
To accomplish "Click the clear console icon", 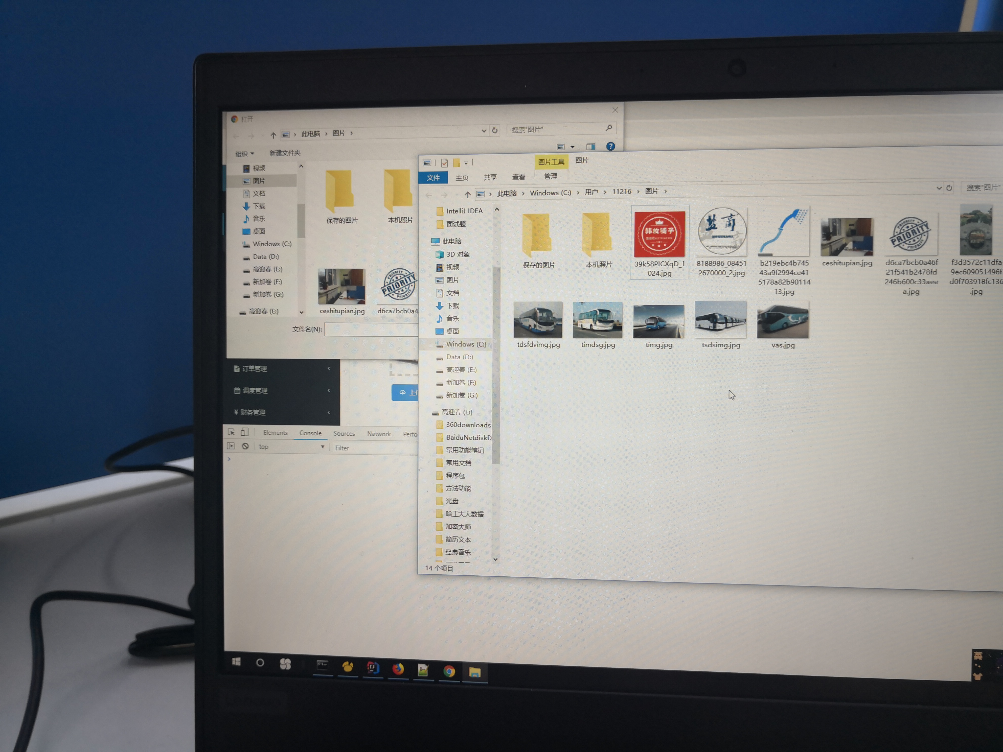I will click(245, 446).
